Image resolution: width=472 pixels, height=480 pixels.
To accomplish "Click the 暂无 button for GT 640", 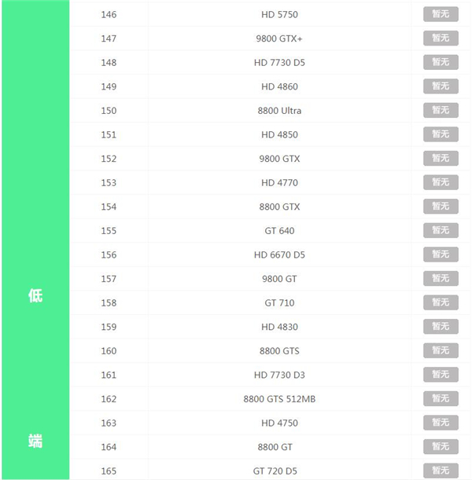I will click(x=441, y=230).
